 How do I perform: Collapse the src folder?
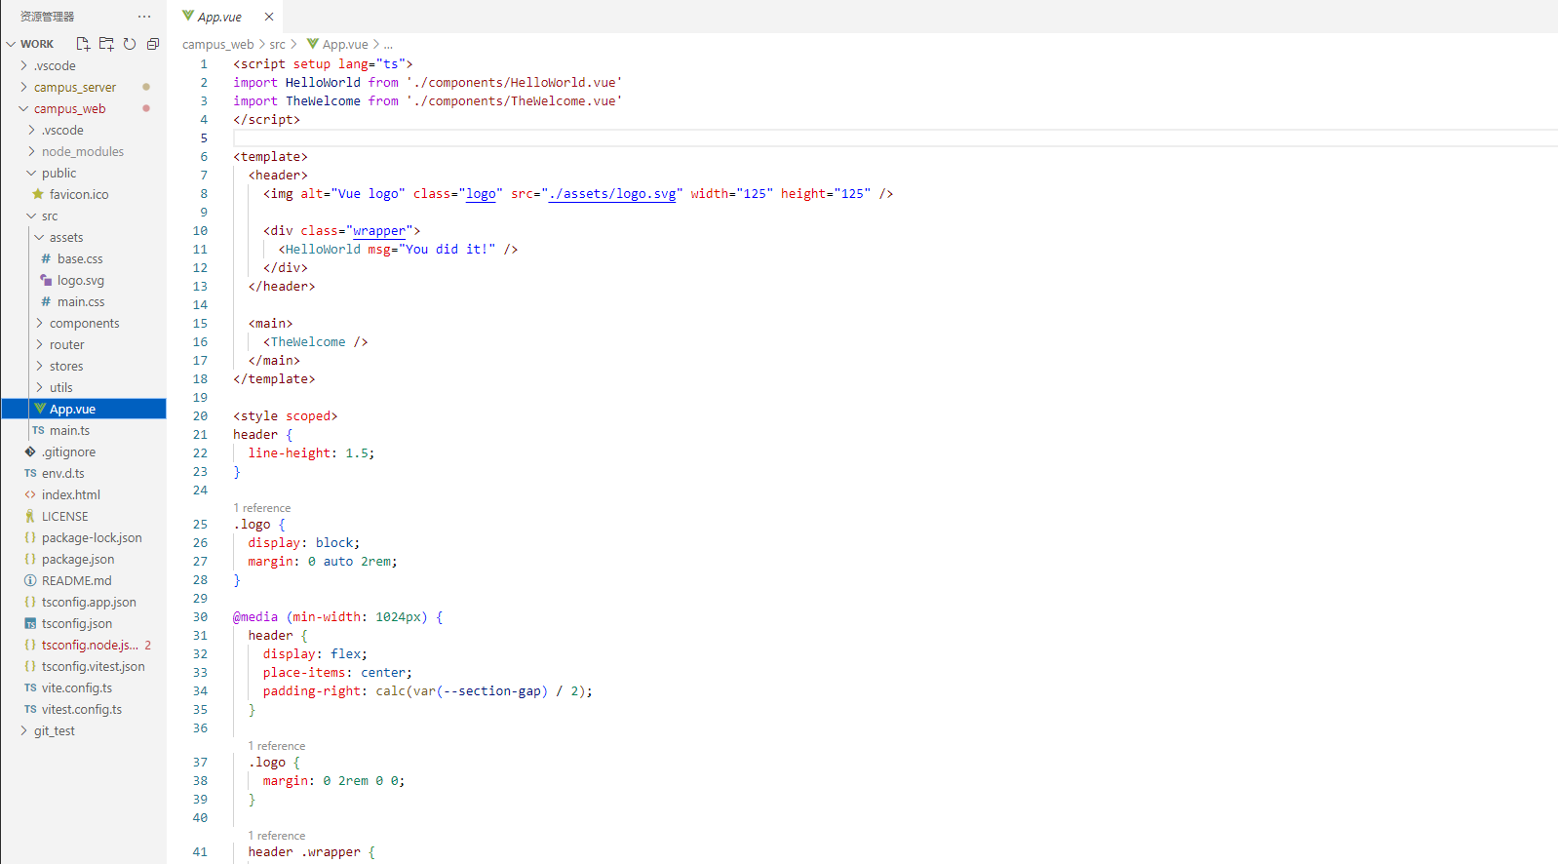50,216
